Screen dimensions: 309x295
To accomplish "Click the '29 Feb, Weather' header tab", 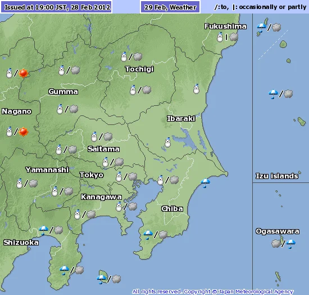I will click(170, 7).
